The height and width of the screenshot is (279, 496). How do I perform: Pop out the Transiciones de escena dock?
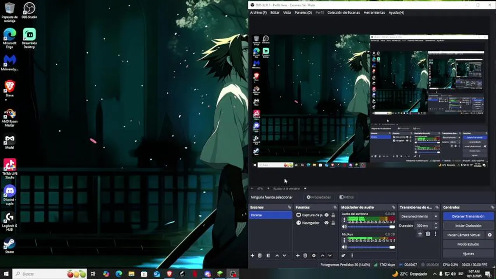point(437,207)
